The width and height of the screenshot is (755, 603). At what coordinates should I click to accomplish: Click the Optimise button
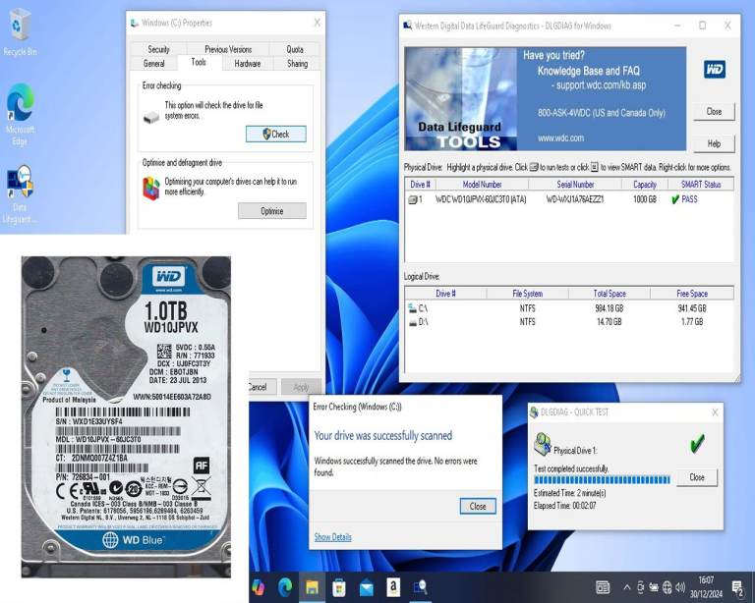271,211
